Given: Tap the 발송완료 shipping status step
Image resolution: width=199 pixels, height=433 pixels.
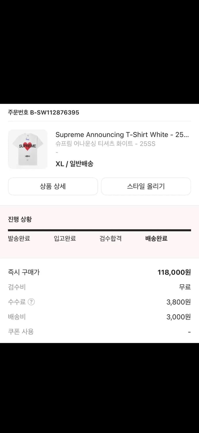Looking at the screenshot, I should [19, 238].
